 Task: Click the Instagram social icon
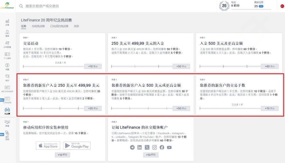tap(154, 147)
